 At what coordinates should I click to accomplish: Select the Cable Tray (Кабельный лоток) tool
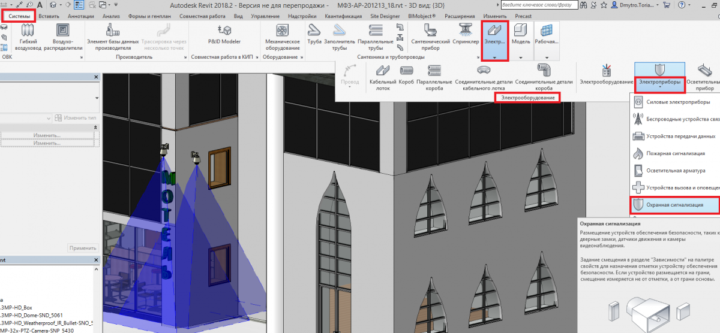[383, 76]
